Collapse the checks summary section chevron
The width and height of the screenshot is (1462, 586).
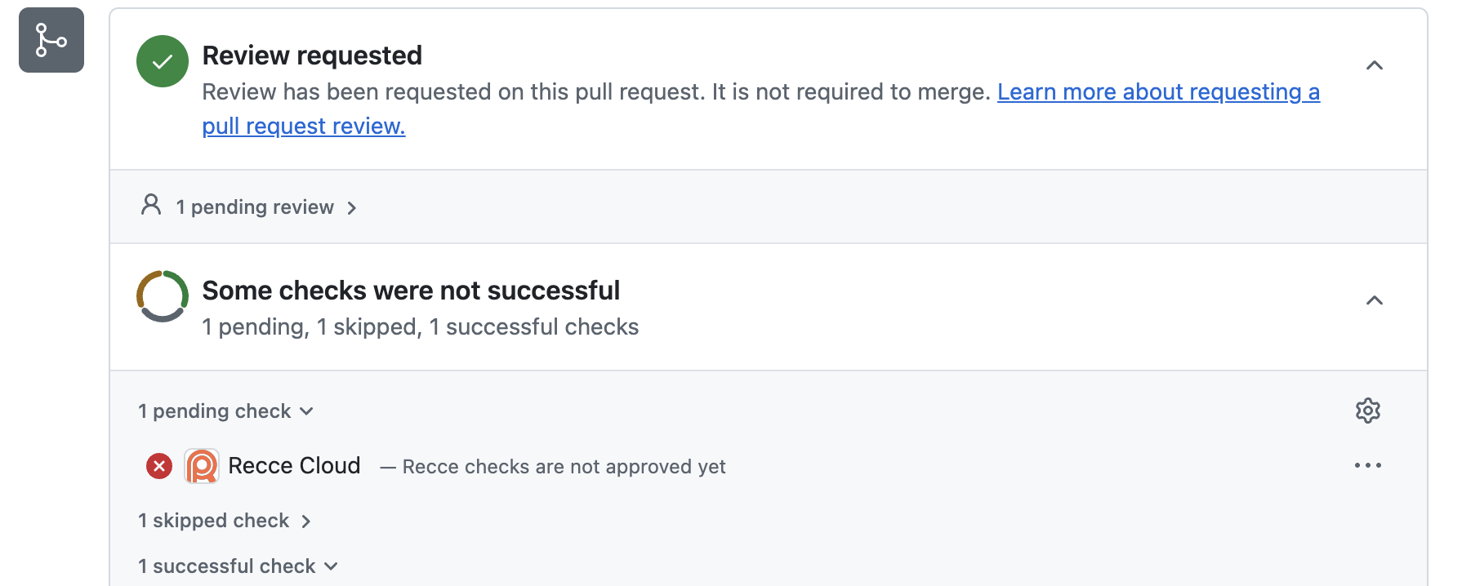coord(1375,300)
